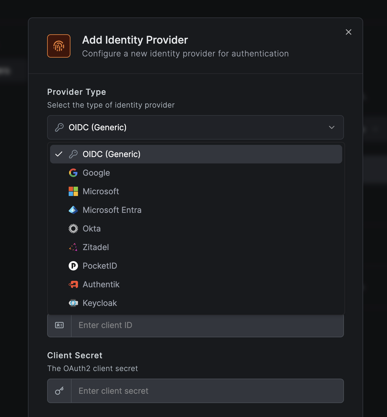Click the Authentik logo icon
The height and width of the screenshot is (417, 387).
[x=73, y=284]
